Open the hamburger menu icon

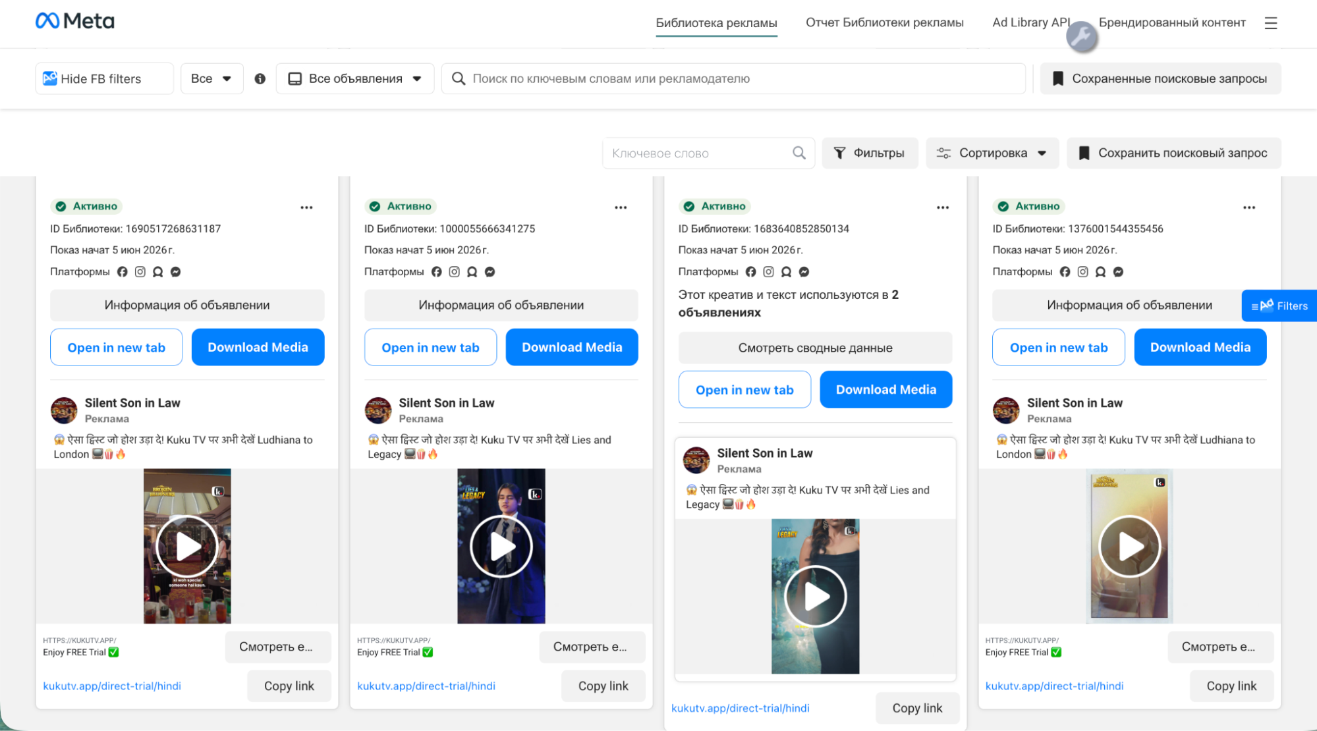coord(1271,23)
